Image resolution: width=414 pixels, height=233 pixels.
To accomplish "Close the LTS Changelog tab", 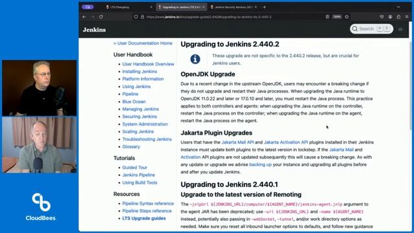I will click(x=151, y=7).
